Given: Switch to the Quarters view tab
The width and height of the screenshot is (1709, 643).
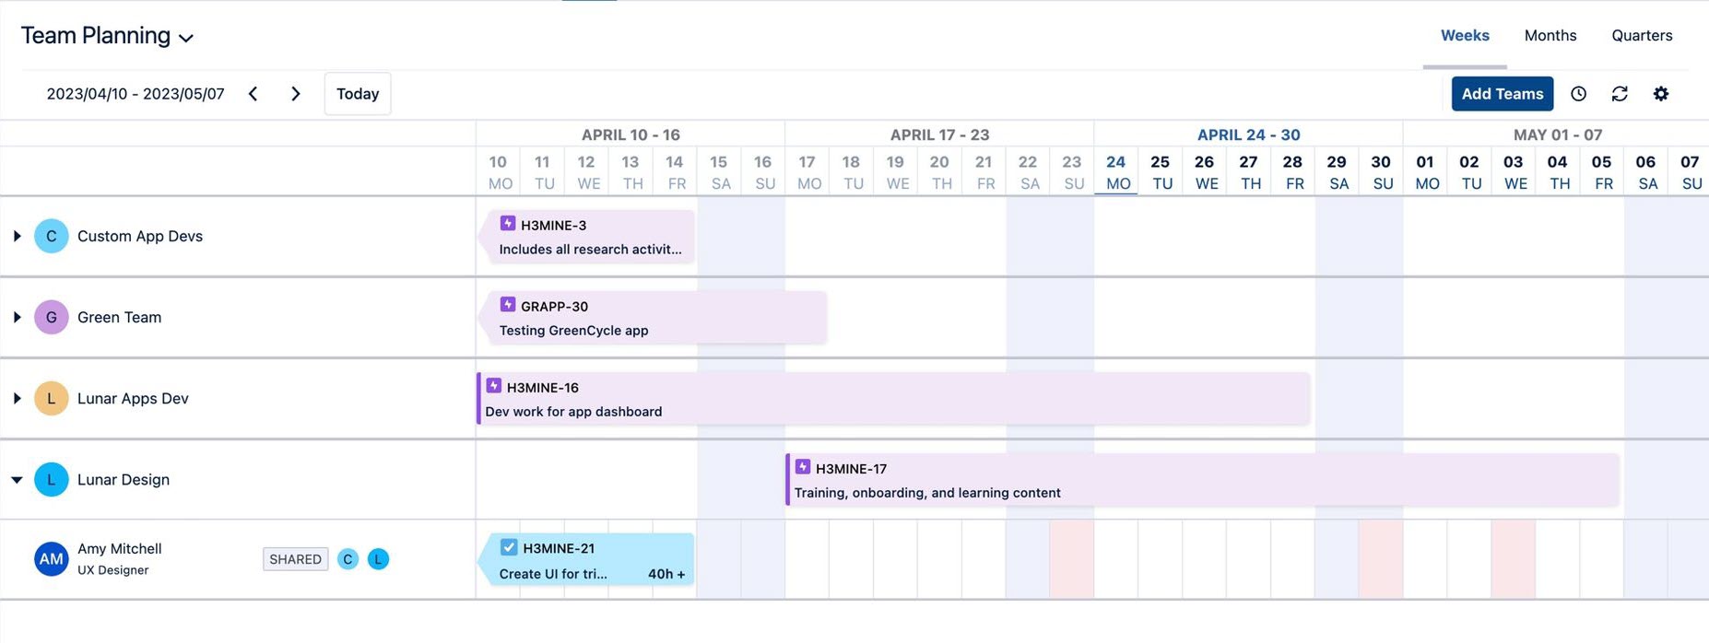Looking at the screenshot, I should click(x=1642, y=36).
